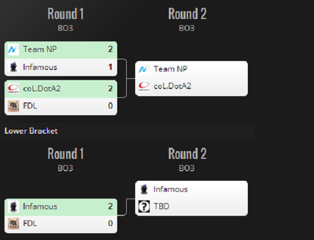Click FDL score 0 in upper bracket
Image resolution: width=314 pixels, height=240 pixels.
(110, 106)
